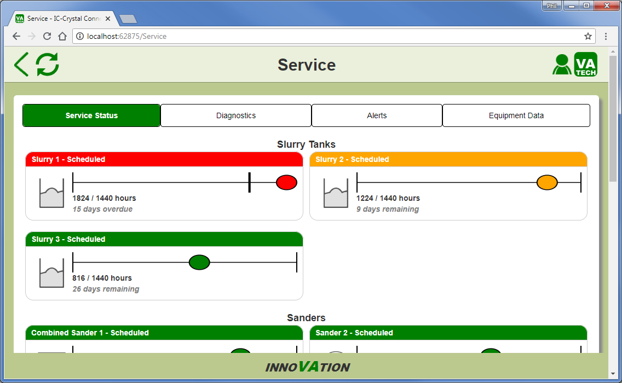
Task: Click the localhost address bar
Action: pyautogui.click(x=329, y=37)
